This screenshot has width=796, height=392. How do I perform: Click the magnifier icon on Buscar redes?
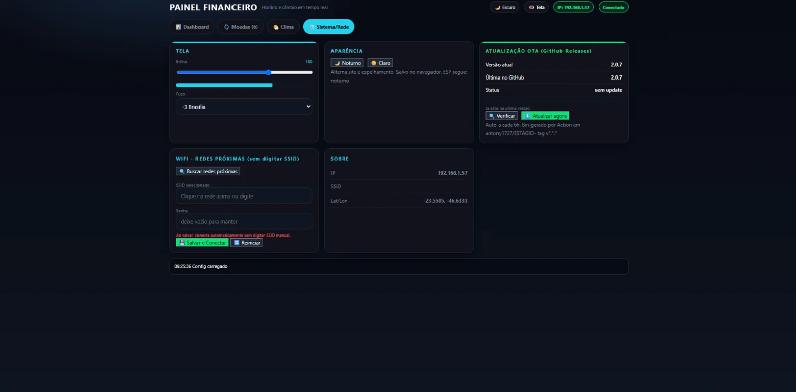pos(182,171)
